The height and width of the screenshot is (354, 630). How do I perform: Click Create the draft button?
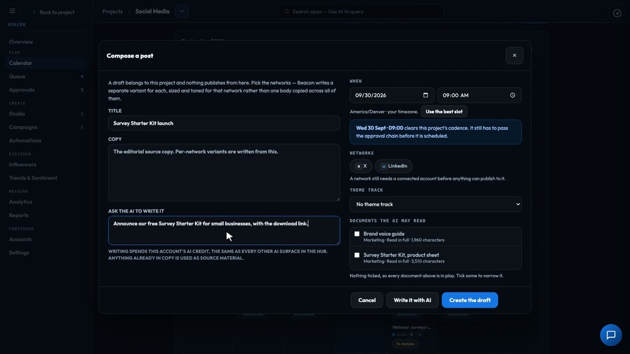point(470,300)
